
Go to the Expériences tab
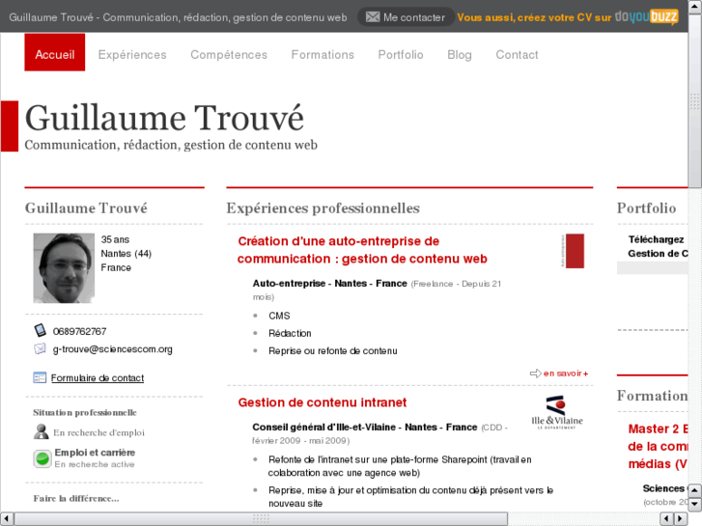click(x=132, y=55)
